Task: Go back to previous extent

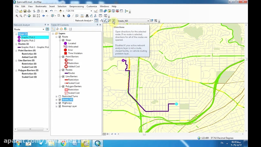Action: tap(43, 16)
